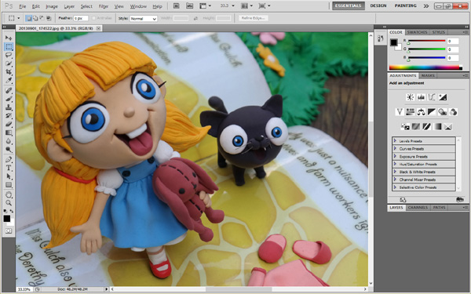The height and width of the screenshot is (294, 471).
Task: Choose New selection mode
Action: pos(29,18)
